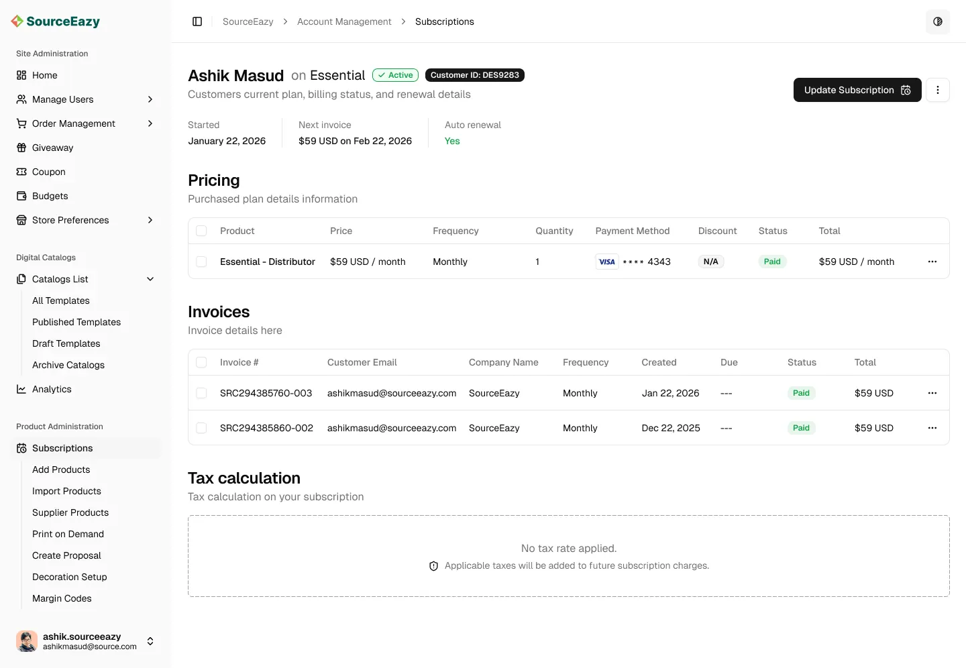
Task: Click the Update Subscription button
Action: 857,90
